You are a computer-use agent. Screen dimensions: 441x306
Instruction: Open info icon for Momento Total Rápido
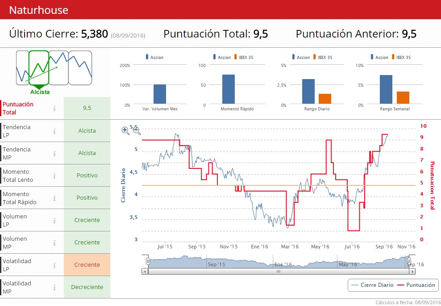pyautogui.click(x=54, y=198)
